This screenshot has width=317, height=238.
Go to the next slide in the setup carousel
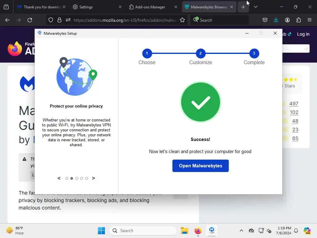point(93,178)
